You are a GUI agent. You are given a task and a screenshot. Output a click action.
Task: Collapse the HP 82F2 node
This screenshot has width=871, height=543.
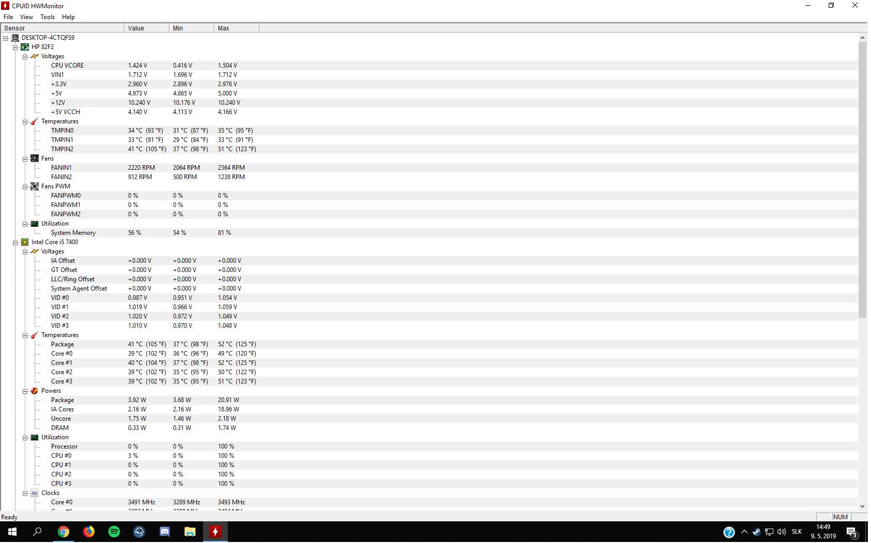(15, 47)
